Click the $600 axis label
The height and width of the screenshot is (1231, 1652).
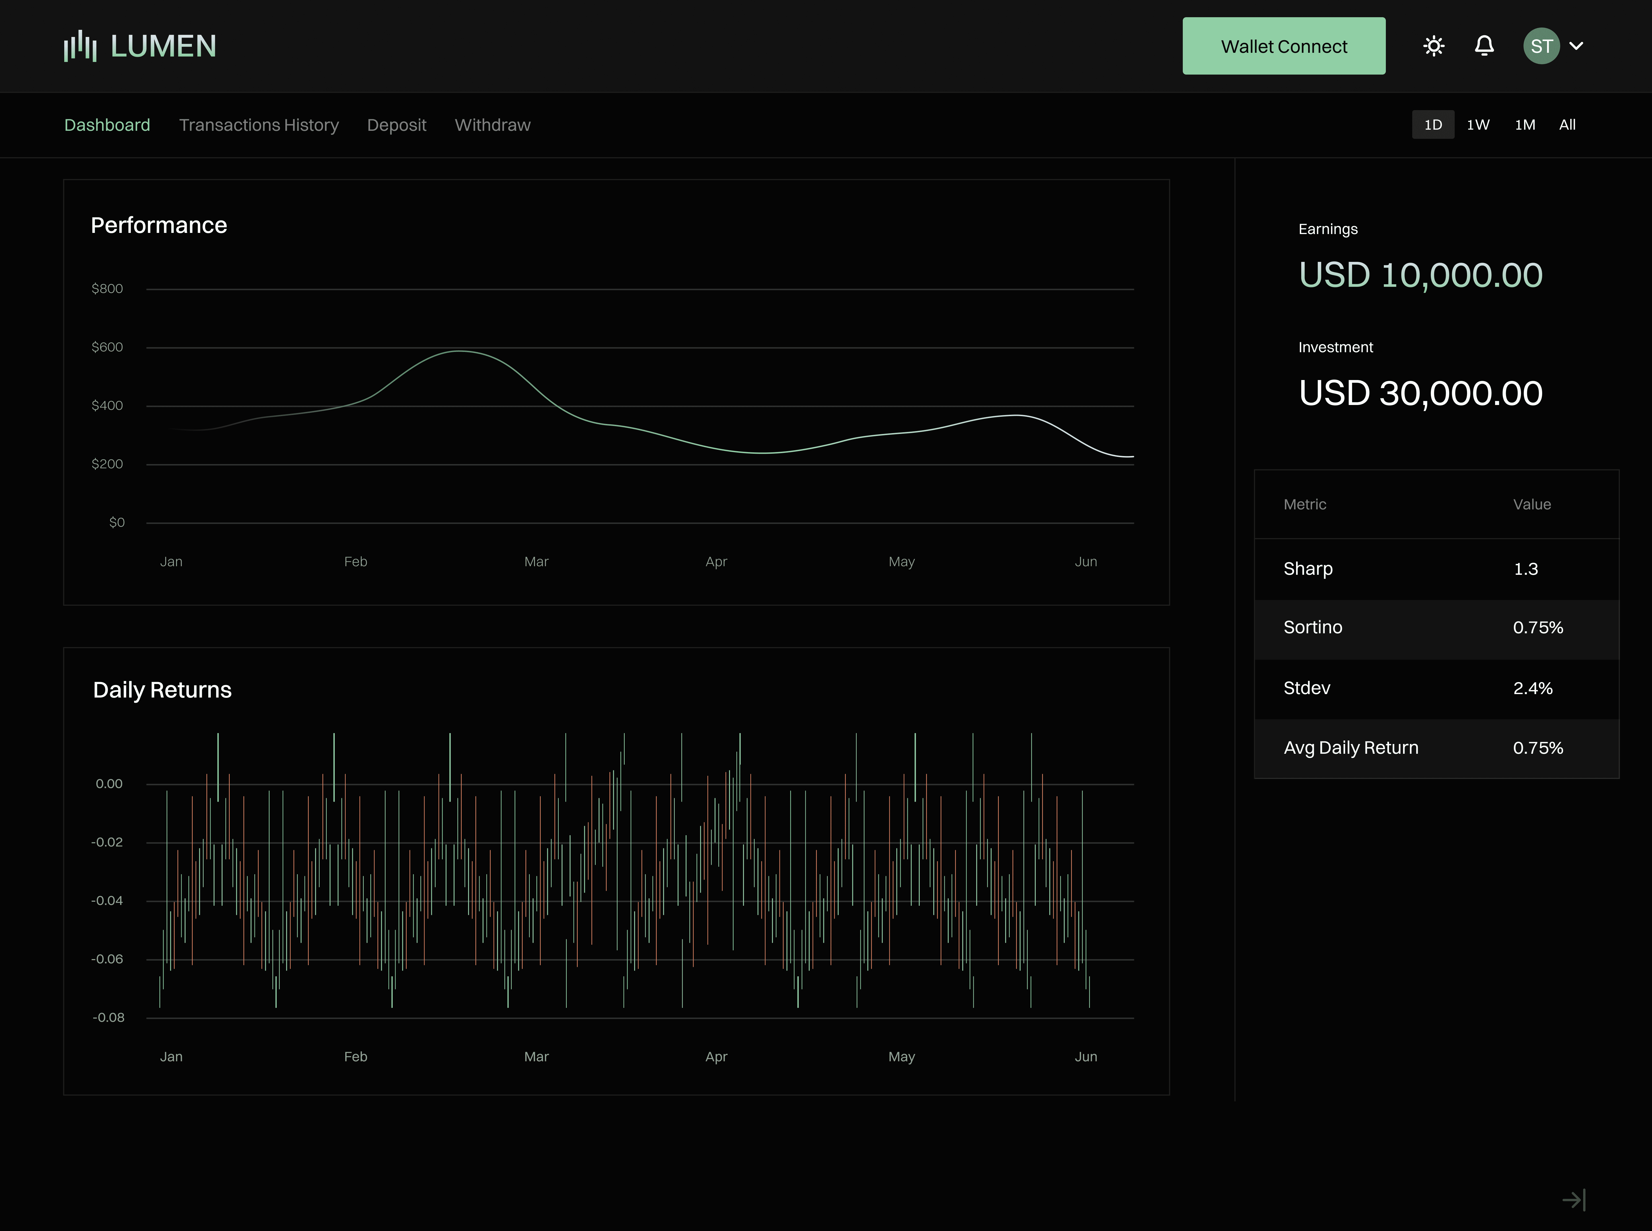tap(107, 347)
